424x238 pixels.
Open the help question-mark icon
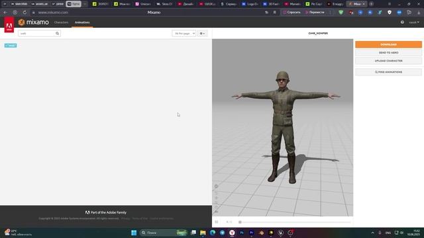point(402,22)
